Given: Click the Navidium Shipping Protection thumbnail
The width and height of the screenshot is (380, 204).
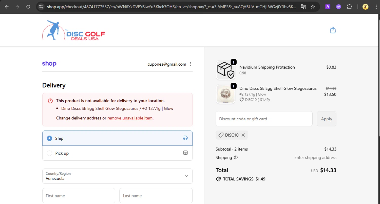Looking at the screenshot, I should 225,70.
